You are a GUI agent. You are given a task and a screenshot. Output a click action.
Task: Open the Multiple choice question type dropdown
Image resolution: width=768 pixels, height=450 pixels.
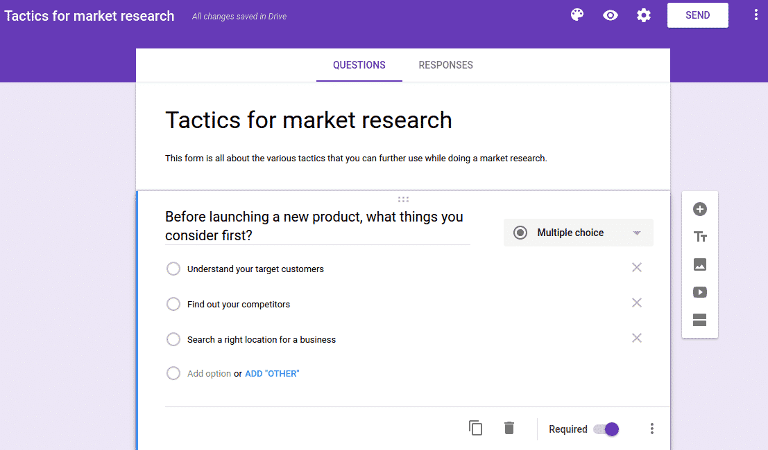(579, 233)
